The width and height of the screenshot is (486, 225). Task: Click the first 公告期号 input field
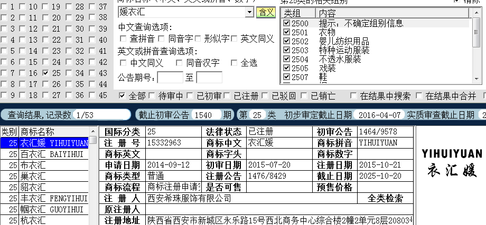(170, 78)
